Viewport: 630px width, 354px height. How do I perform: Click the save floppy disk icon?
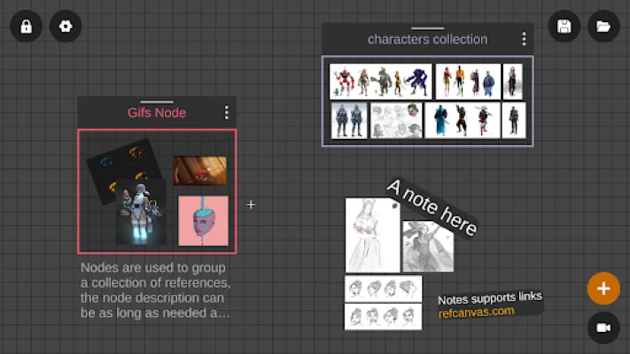click(564, 27)
